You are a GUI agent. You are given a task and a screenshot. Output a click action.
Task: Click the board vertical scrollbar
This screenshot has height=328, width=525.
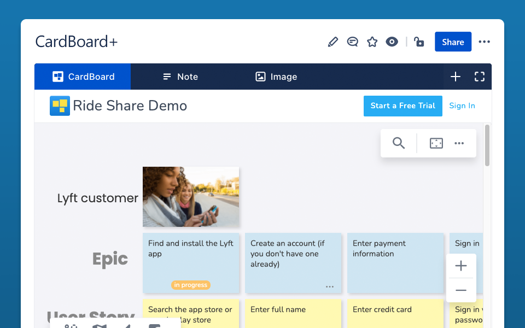coord(487,145)
